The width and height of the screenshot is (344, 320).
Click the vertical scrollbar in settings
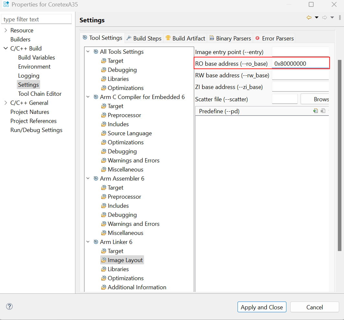(339, 155)
